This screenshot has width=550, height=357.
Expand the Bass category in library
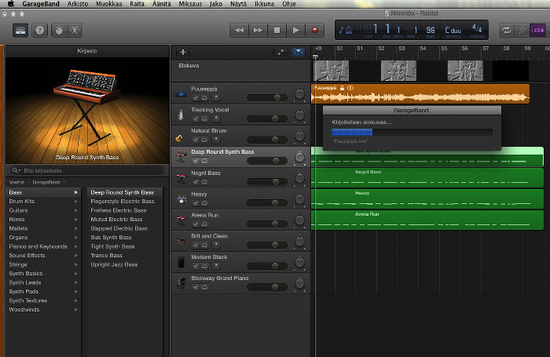point(75,192)
